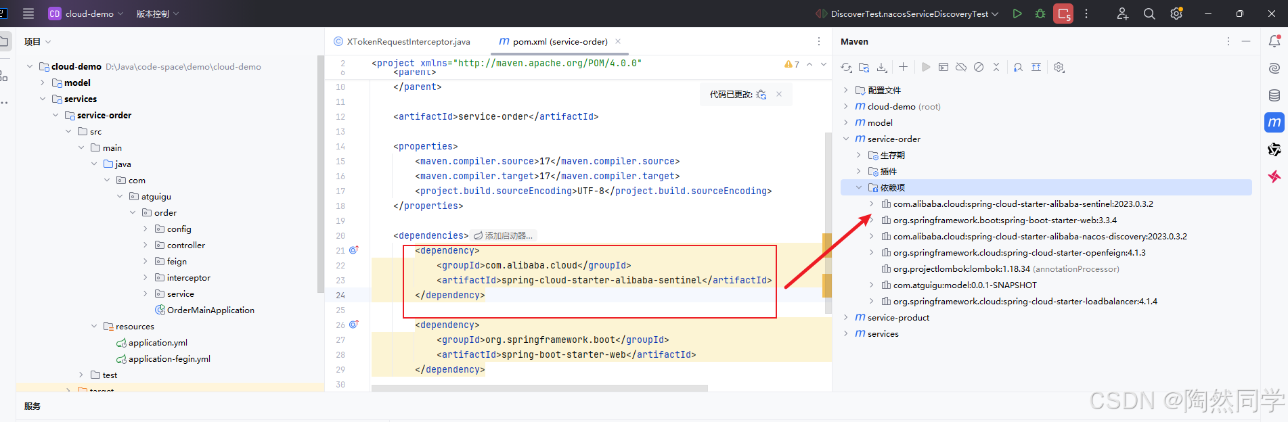Expand the 插件 node
Screen dimensions: 1288x422
(859, 171)
